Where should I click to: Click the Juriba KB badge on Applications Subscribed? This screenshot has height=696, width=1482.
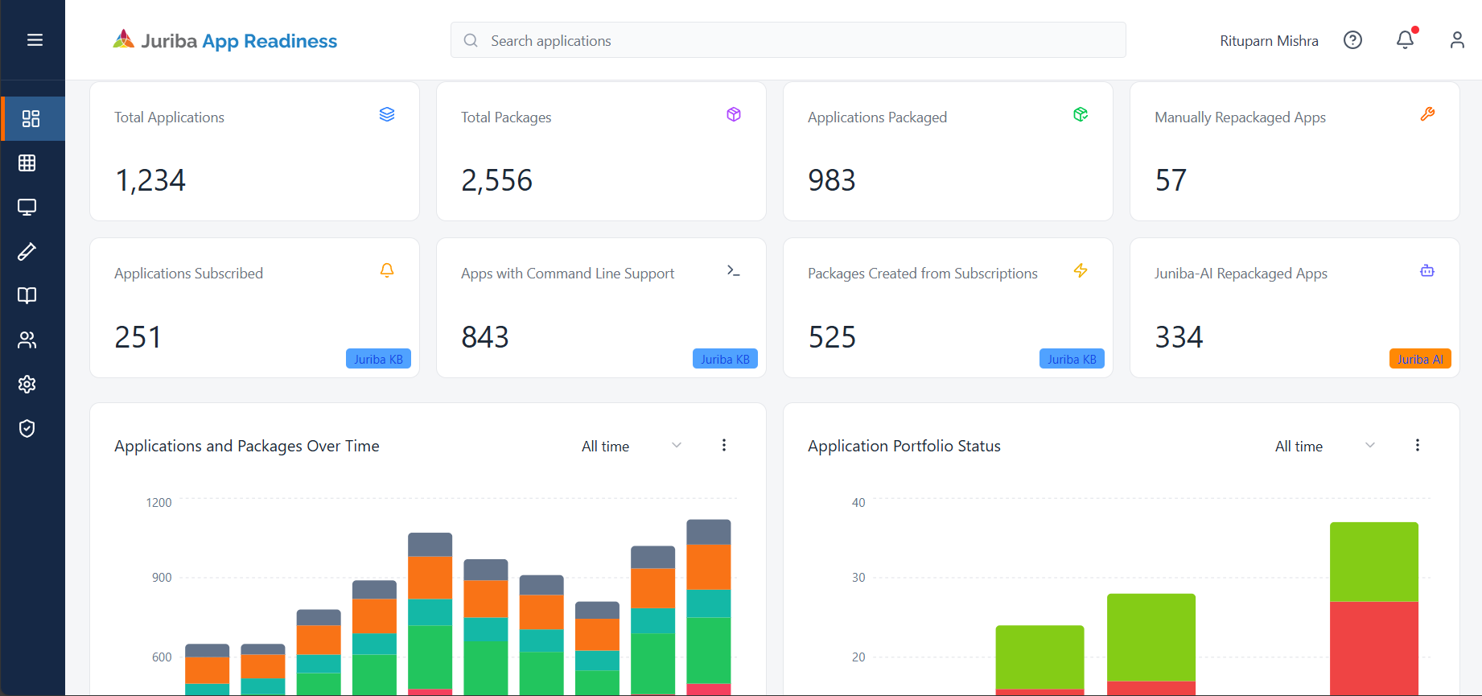tap(378, 359)
